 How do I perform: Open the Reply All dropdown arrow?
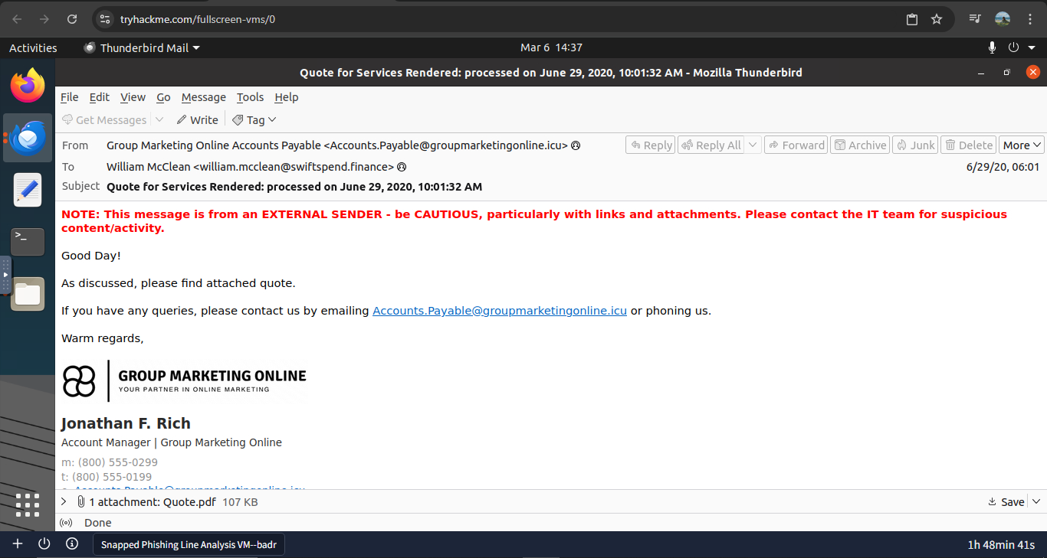click(753, 145)
